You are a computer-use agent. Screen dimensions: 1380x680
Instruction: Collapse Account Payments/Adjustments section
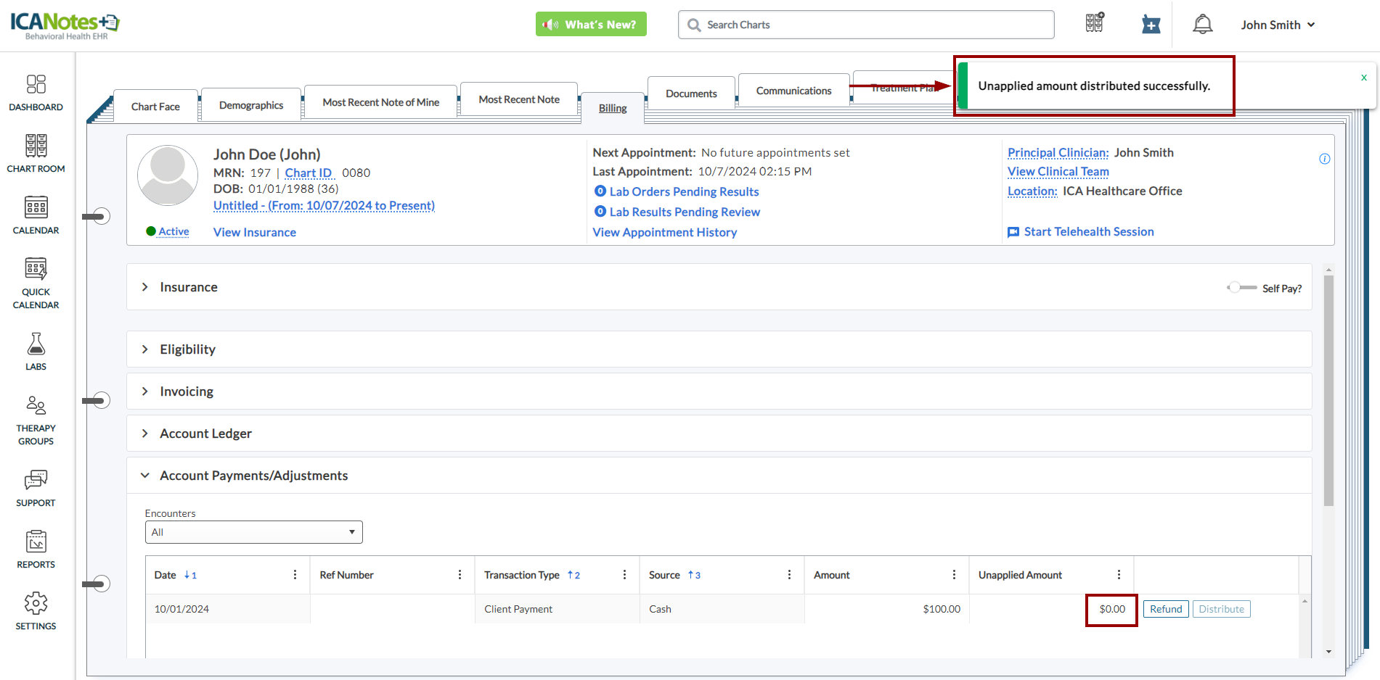pyautogui.click(x=145, y=476)
